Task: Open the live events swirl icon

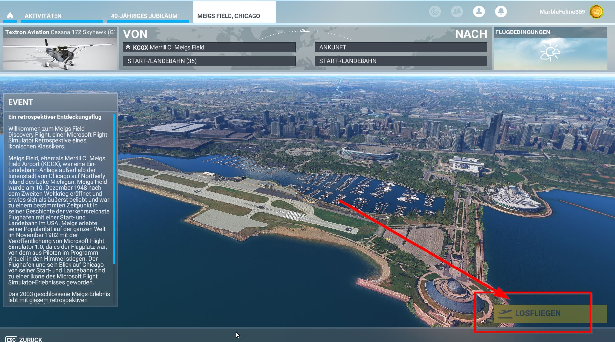Action: coord(435,11)
